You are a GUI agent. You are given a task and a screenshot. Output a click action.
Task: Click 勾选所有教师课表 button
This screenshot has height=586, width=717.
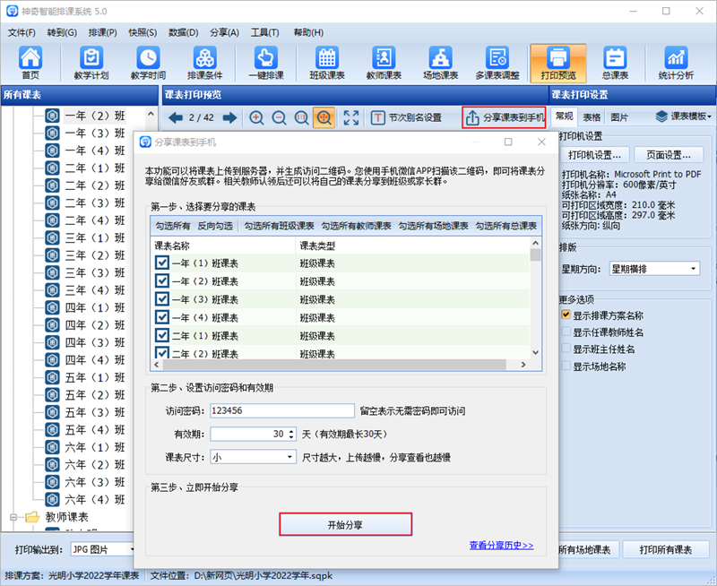pos(356,226)
